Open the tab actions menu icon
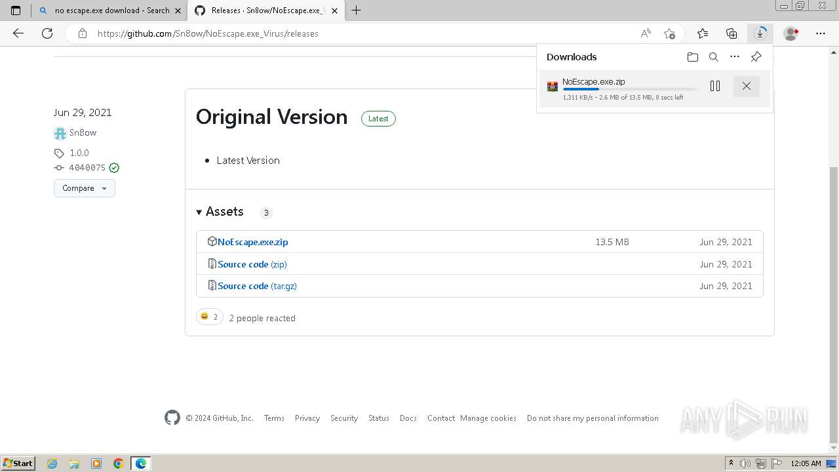839x472 pixels. 16,10
